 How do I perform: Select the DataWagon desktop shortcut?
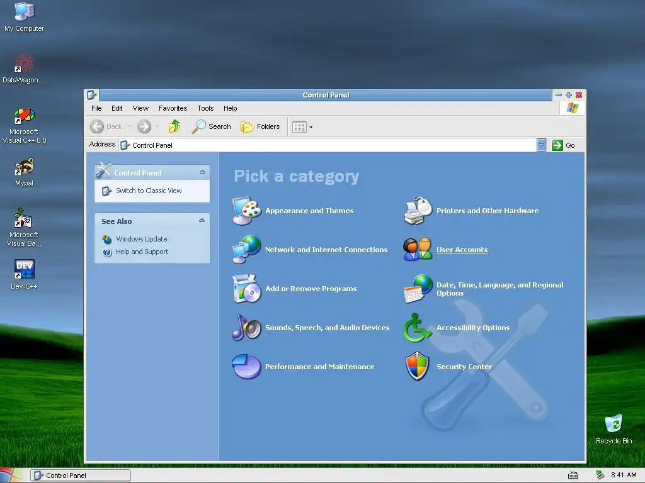[x=25, y=69]
